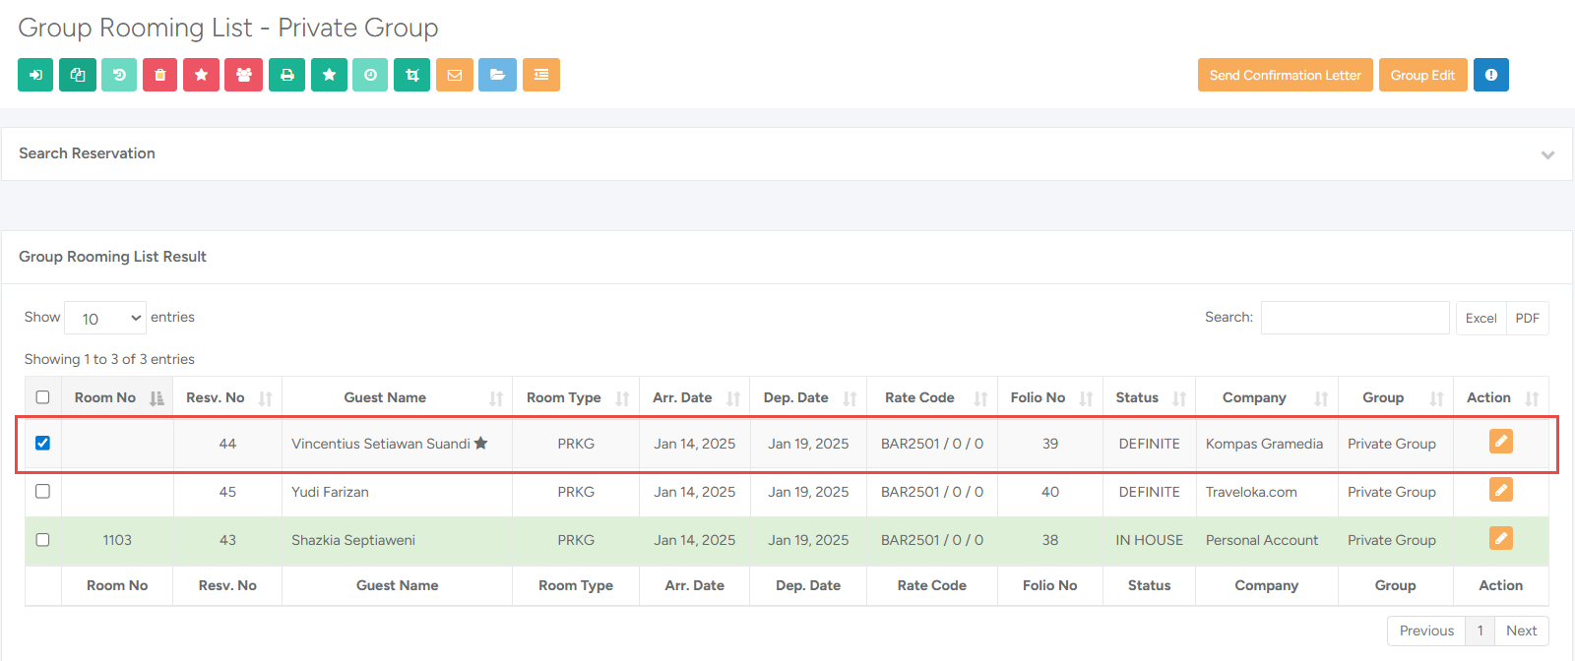Image resolution: width=1575 pixels, height=661 pixels.
Task: Click the Send Confirmation Letter button
Action: point(1285,75)
